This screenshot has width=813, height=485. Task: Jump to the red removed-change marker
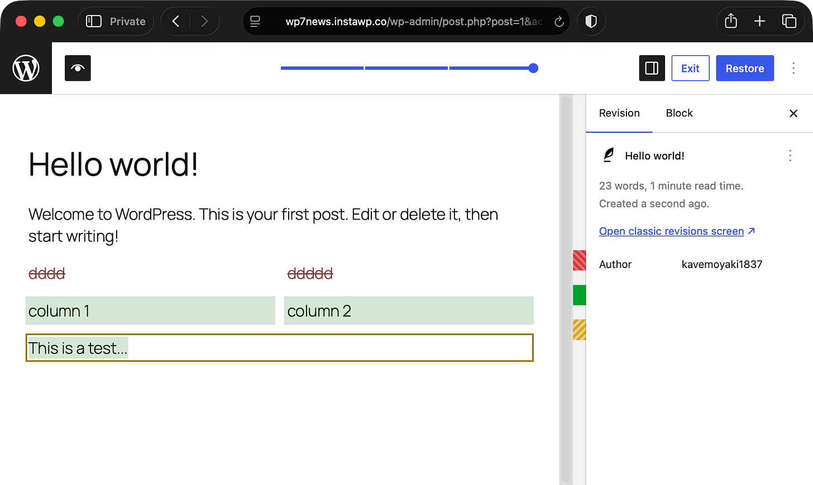579,260
